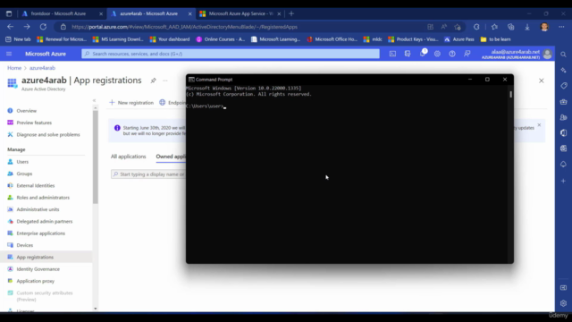Viewport: 572px width, 322px height.
Task: Click left menu scroll down arrow
Action: tap(96, 309)
